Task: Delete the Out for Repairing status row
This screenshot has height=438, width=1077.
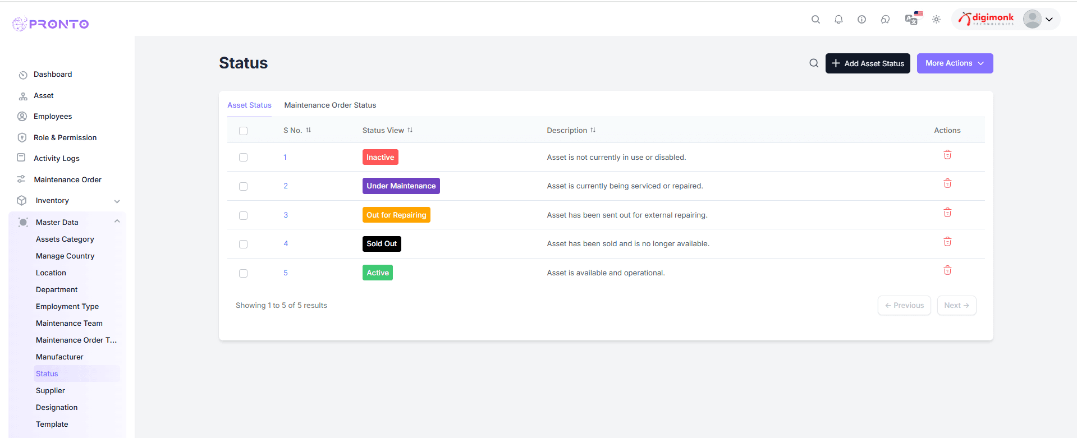Action: pyautogui.click(x=947, y=213)
